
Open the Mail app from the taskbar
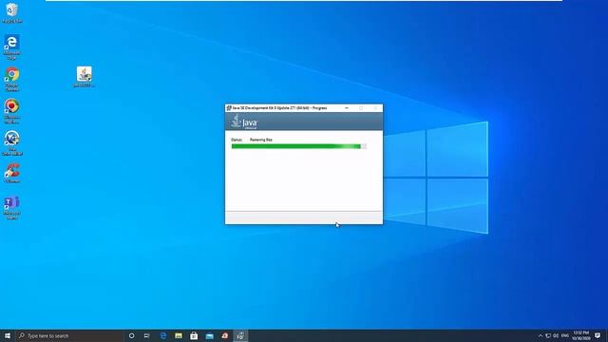[x=209, y=335]
